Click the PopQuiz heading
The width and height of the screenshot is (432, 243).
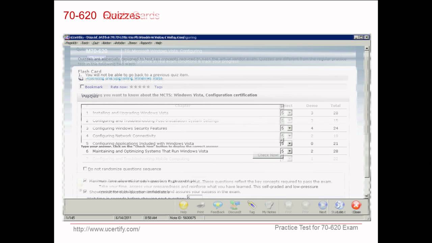(x=90, y=96)
